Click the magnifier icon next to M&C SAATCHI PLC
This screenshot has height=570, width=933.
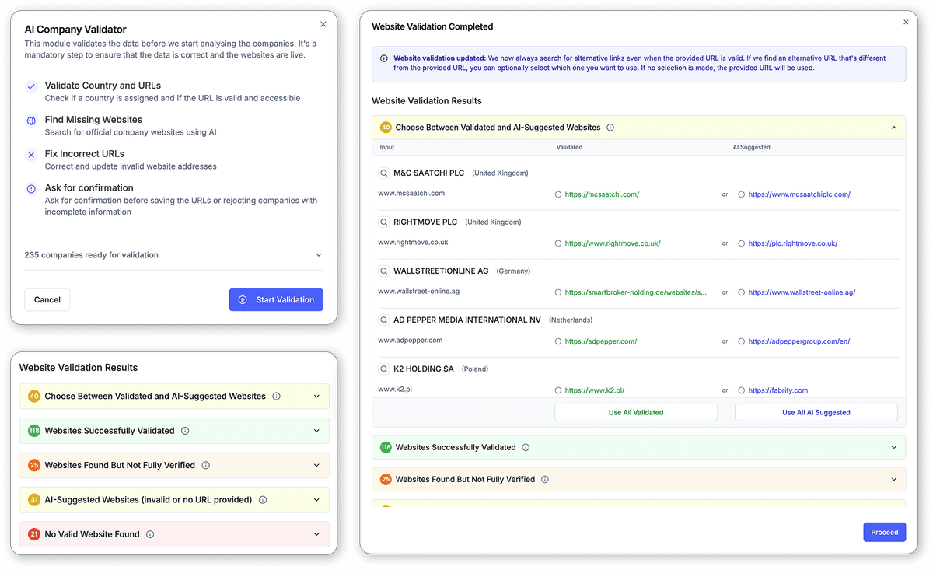pyautogui.click(x=383, y=173)
